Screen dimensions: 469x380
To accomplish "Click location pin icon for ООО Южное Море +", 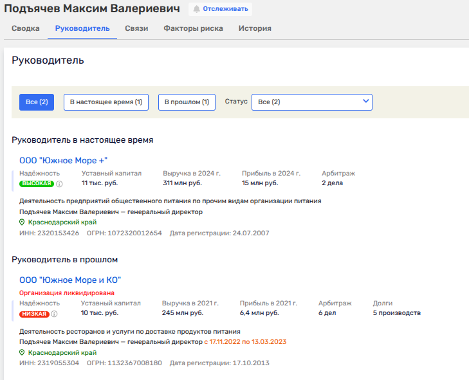I will pyautogui.click(x=23, y=222).
